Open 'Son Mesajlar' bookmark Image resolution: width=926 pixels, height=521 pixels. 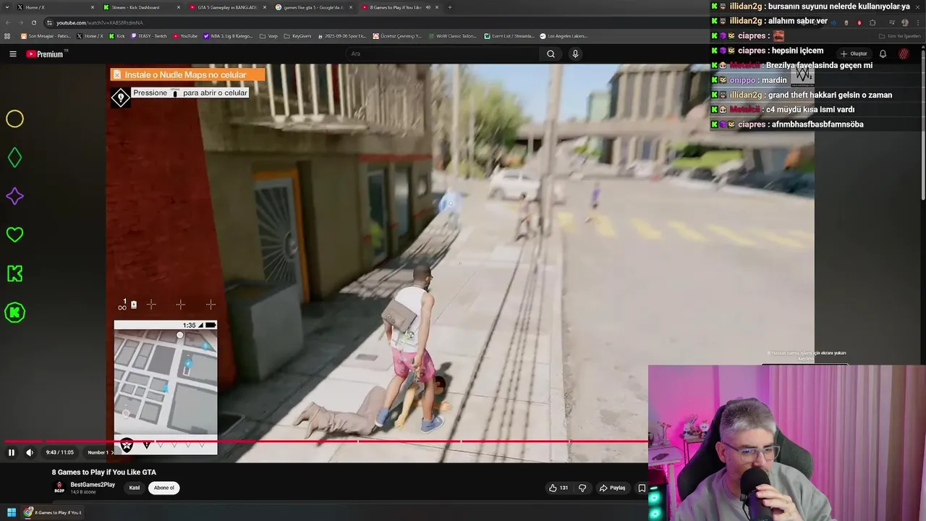click(x=46, y=35)
